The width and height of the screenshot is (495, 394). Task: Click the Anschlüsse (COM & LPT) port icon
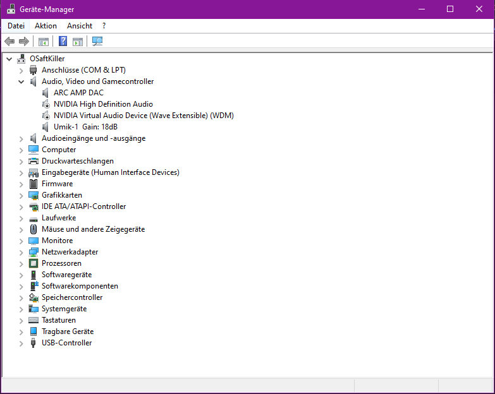(33, 70)
